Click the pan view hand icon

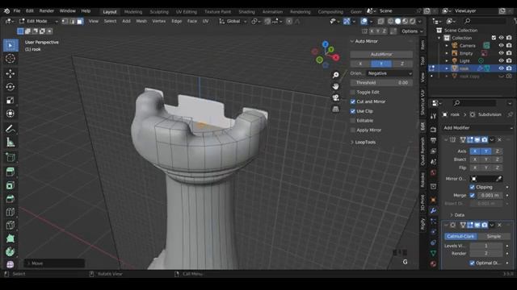coord(336,86)
